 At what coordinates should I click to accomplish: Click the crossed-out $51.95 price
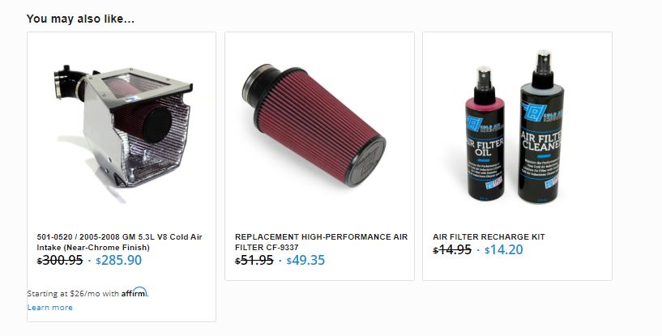tap(254, 260)
